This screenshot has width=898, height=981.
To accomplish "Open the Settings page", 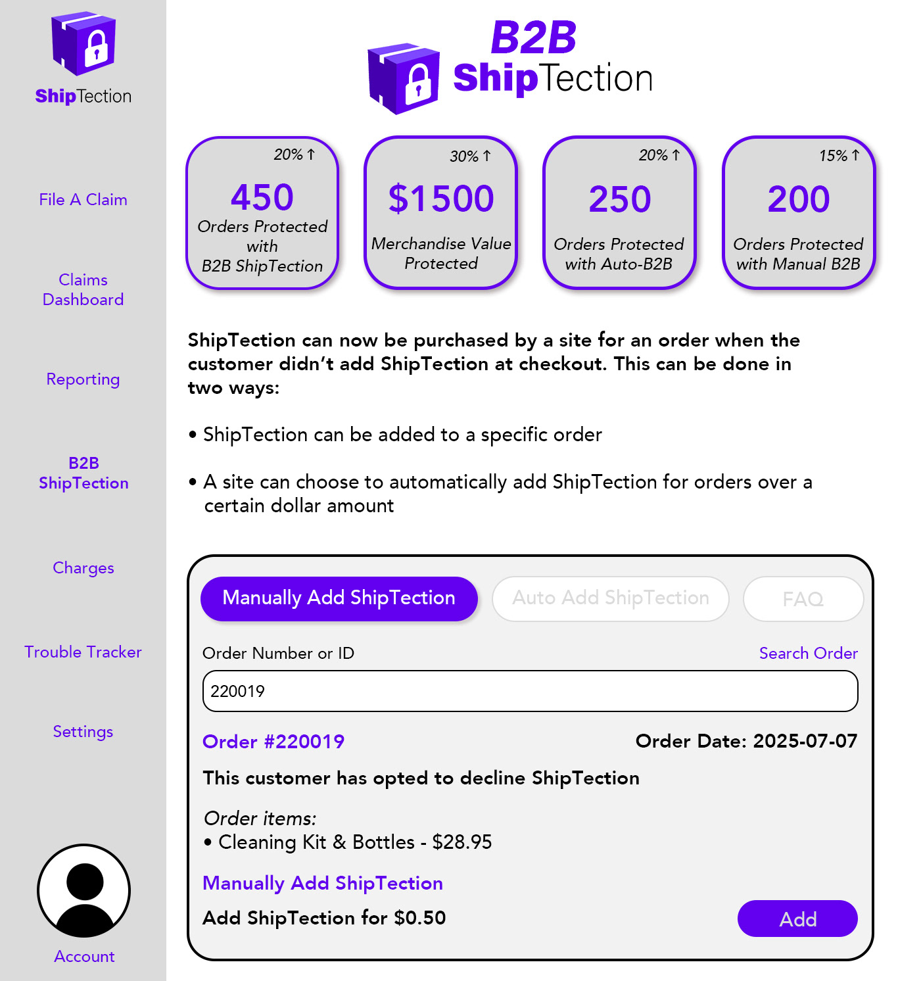I will point(83,732).
